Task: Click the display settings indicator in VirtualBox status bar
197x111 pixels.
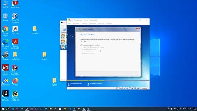Action: (130, 88)
